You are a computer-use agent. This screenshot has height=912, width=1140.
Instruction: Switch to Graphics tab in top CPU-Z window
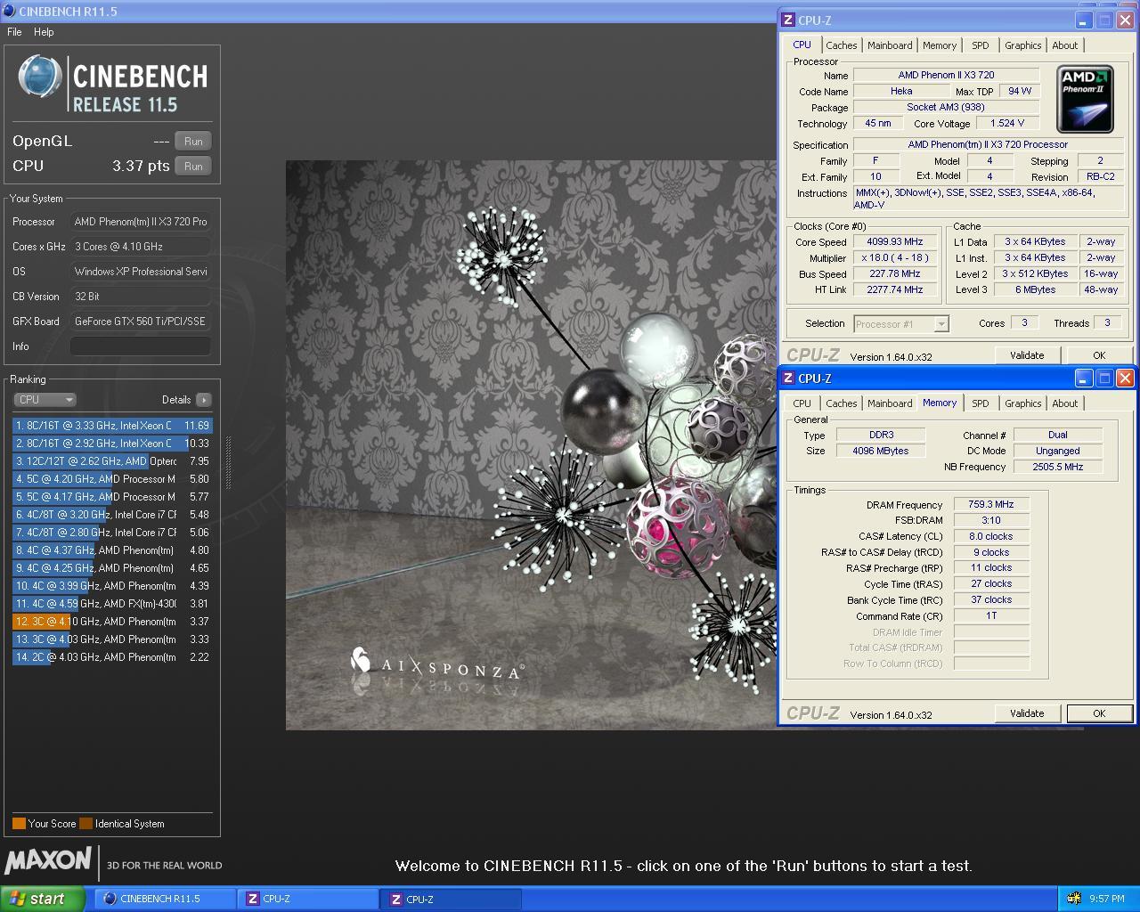point(1022,45)
